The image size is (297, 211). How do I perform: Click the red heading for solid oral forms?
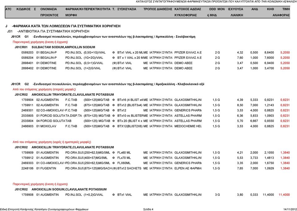tap(44, 89)
